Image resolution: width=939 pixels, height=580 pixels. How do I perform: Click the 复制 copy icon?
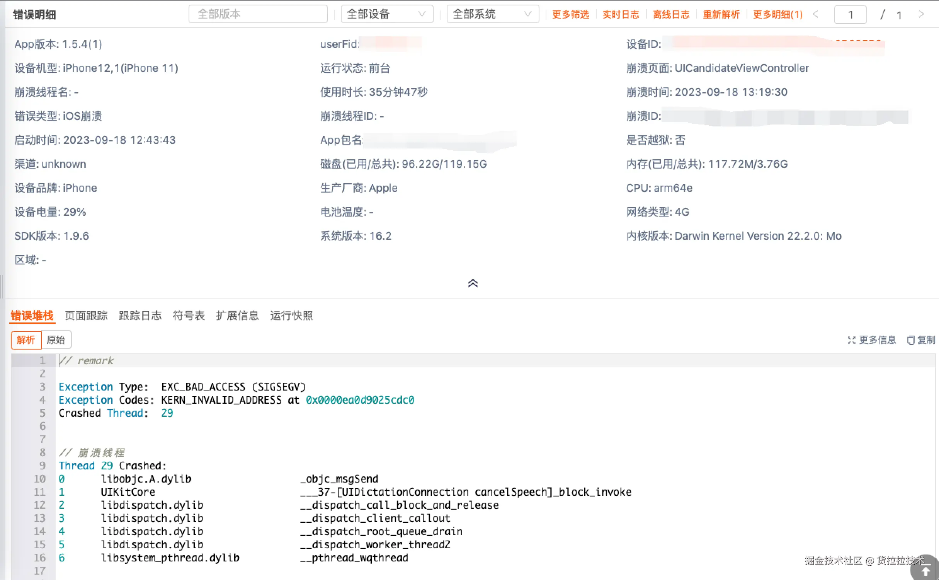click(911, 340)
